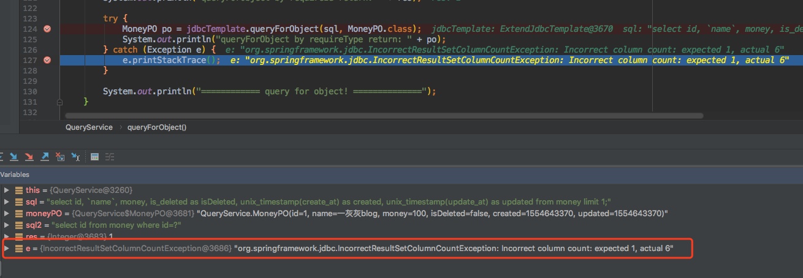The image size is (803, 278).
Task: Toggle the breakpoint on line 127
Action: (x=47, y=60)
